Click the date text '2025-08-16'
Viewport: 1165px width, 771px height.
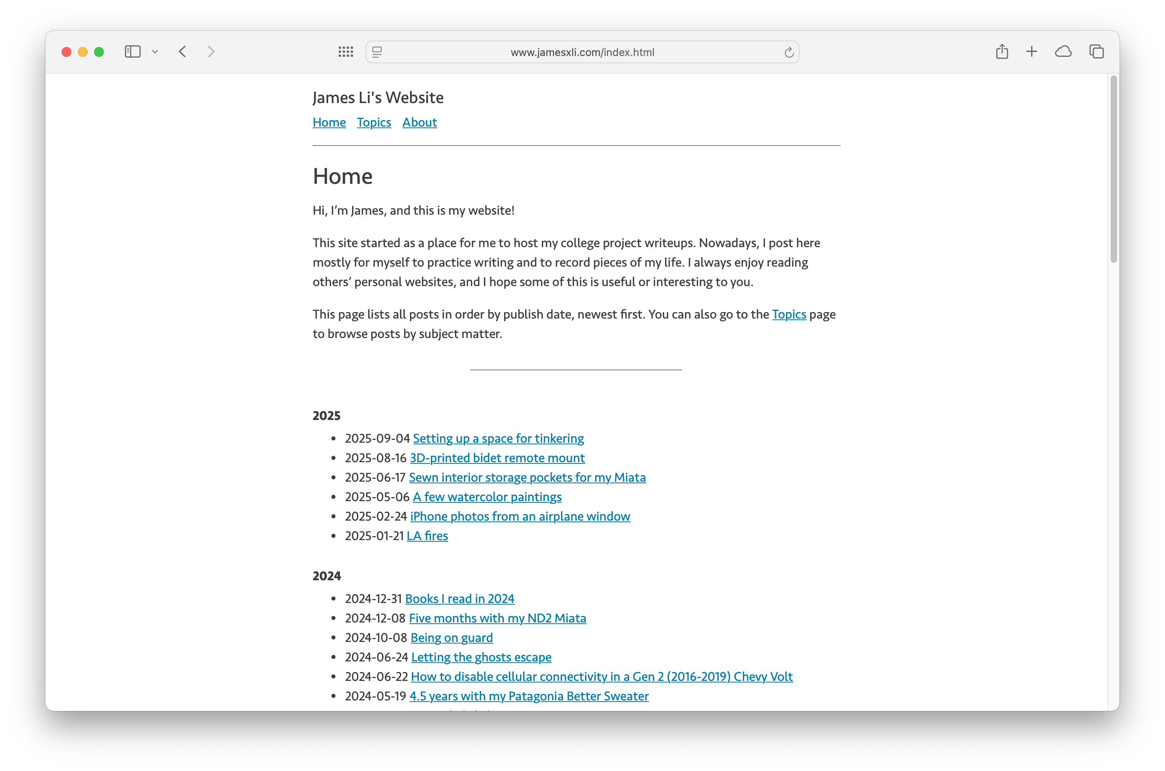coord(376,458)
